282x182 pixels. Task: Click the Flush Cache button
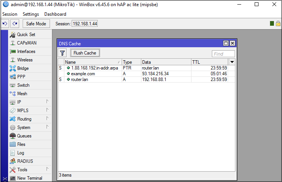click(x=85, y=53)
